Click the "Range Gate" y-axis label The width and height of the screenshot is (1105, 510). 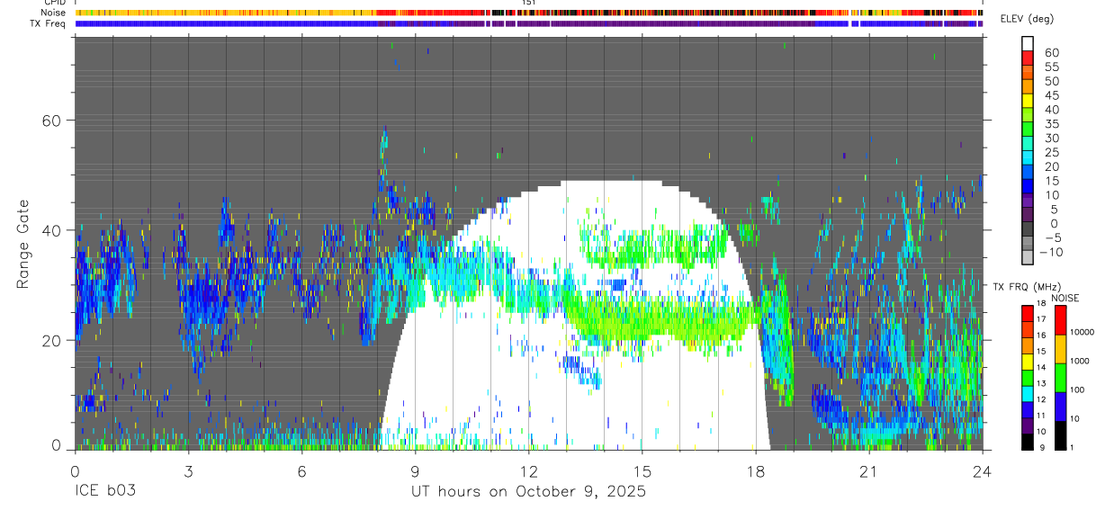click(x=22, y=244)
